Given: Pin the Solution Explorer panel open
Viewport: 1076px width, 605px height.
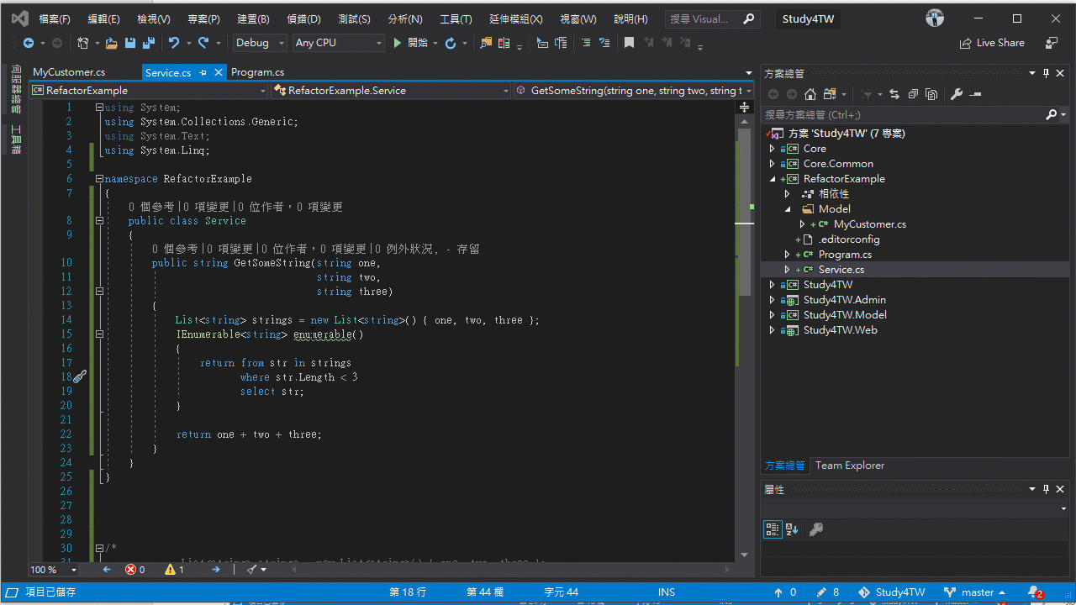Looking at the screenshot, I should point(1045,73).
